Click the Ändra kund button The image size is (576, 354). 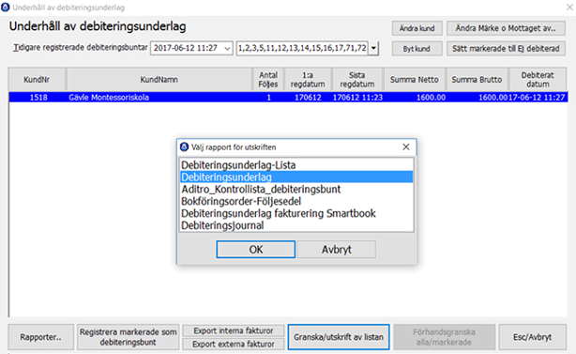pyautogui.click(x=417, y=28)
